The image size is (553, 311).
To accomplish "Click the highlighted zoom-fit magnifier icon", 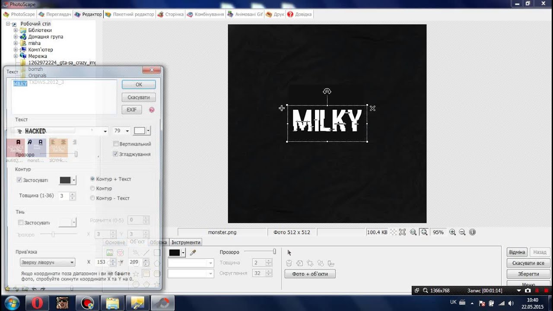I will point(424,232).
